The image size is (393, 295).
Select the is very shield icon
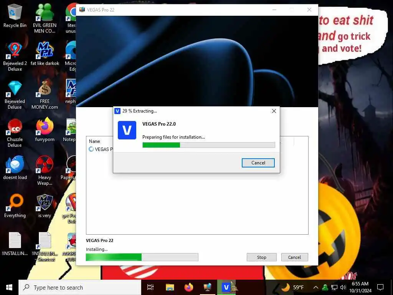(x=45, y=206)
